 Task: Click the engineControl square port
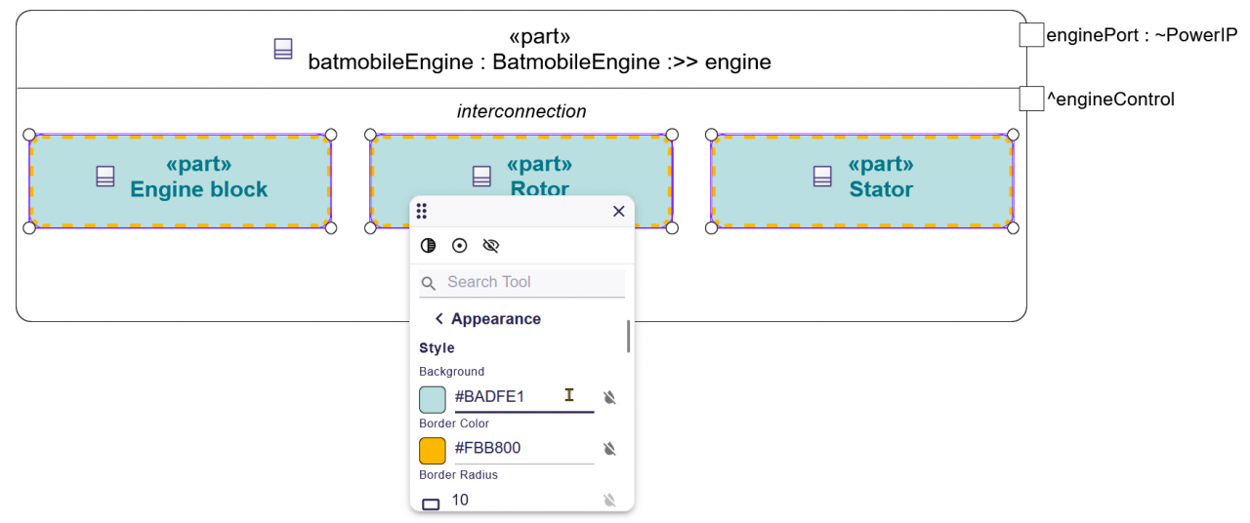pos(1031,99)
